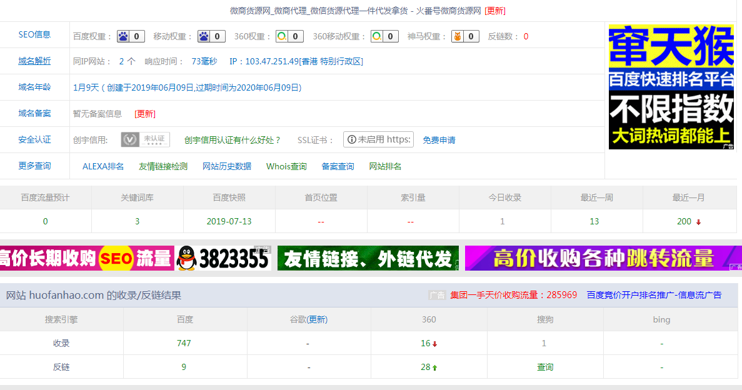Click the bing column header
Image resolution: width=742 pixels, height=390 pixels.
point(661,319)
